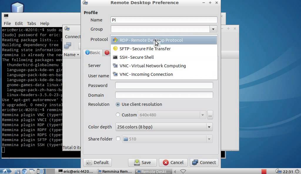Open resolution list editor ellipsis button

click(210, 115)
